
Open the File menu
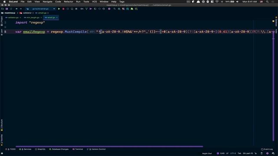23,2
